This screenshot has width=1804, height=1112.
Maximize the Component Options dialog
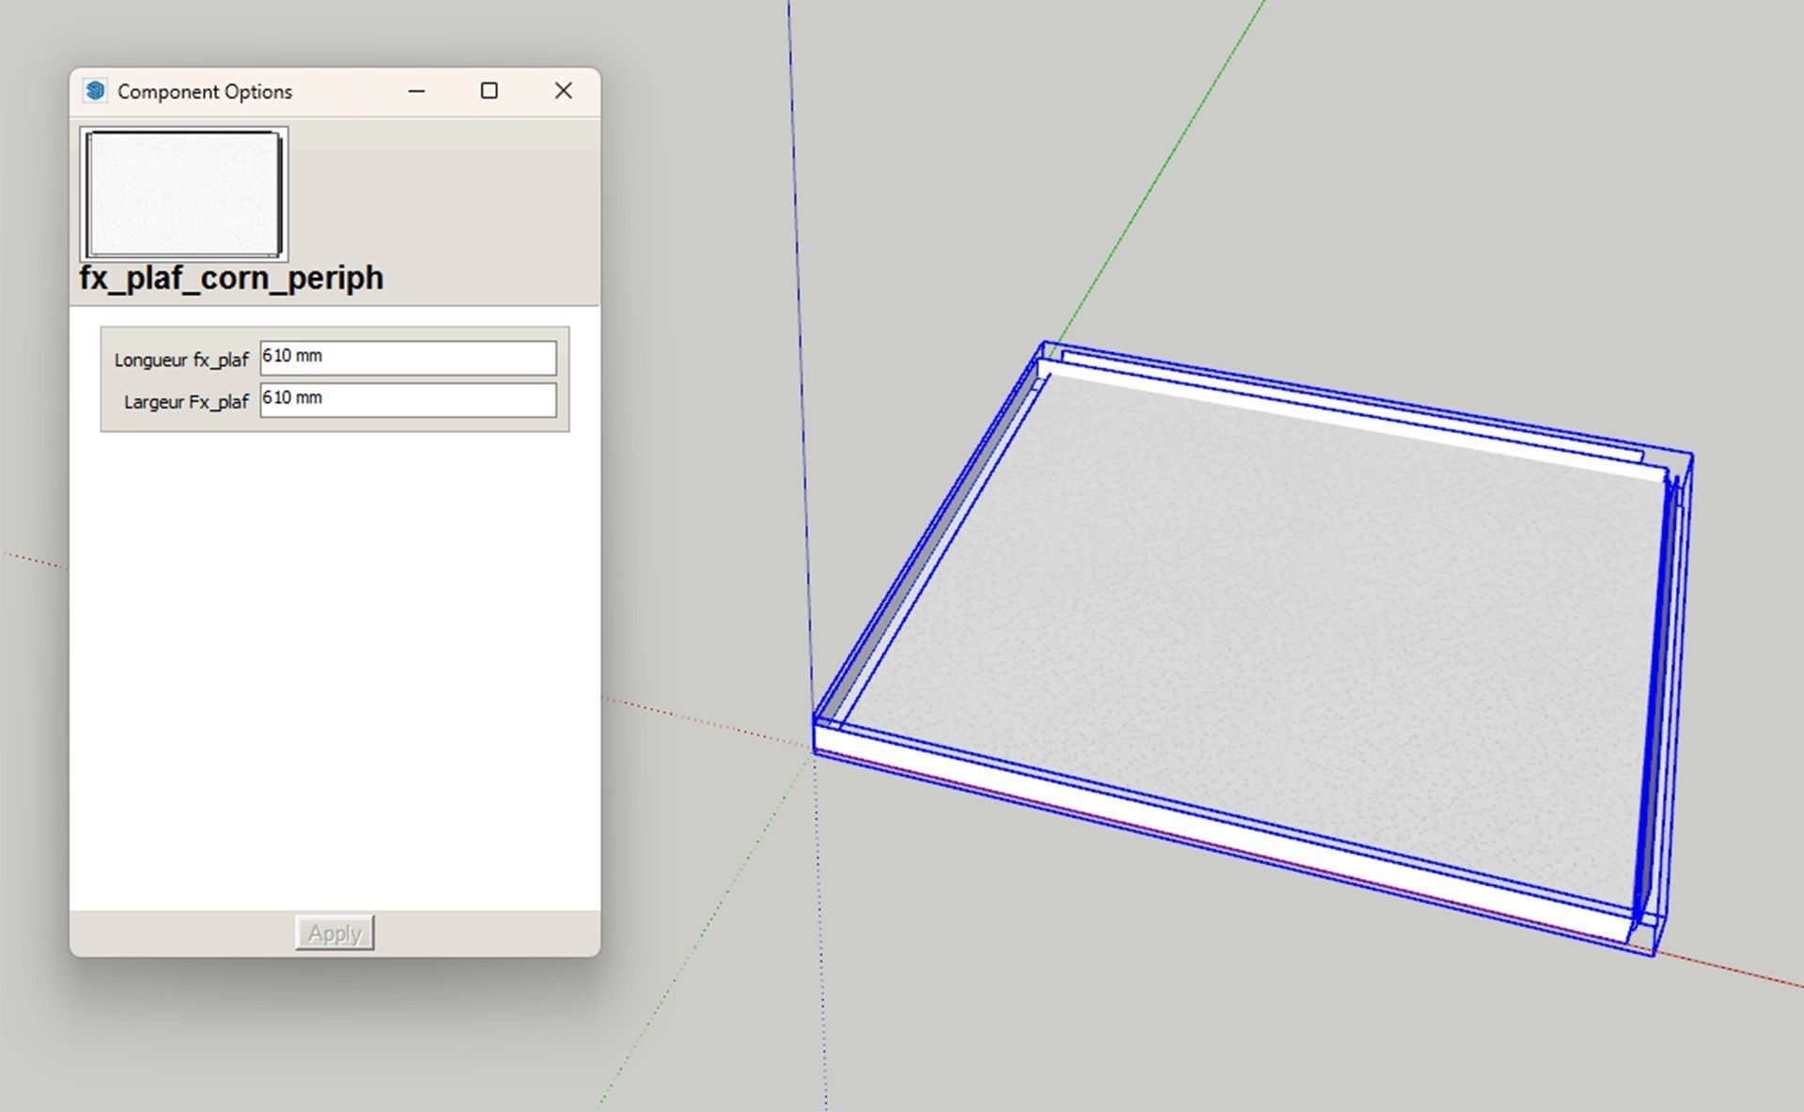(489, 91)
